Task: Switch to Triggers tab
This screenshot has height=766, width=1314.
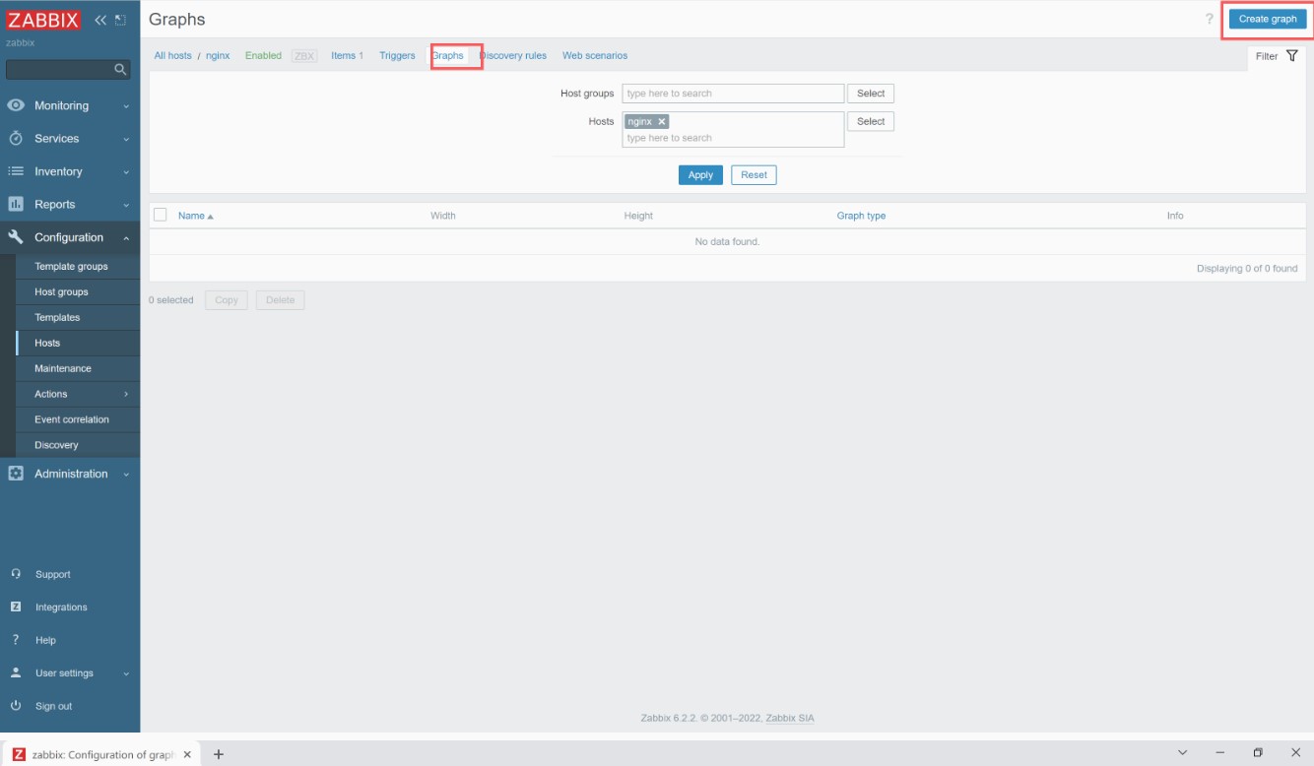Action: point(397,55)
